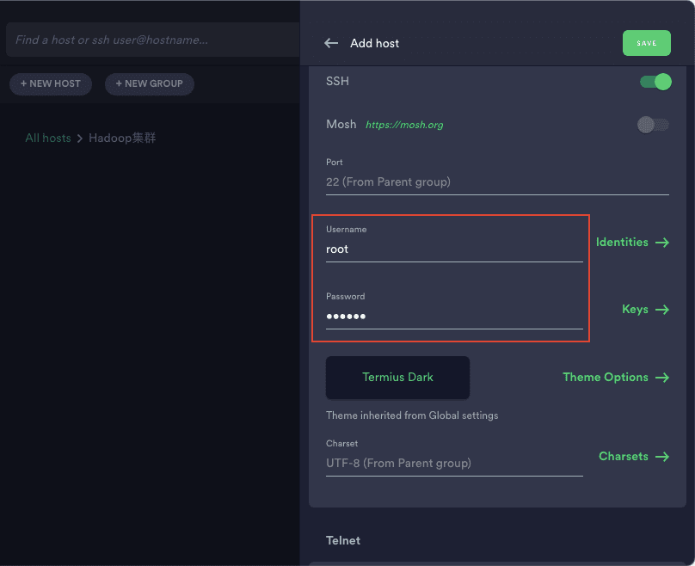Screen dimensions: 695x566
Task: Focus the Username field containing root
Action: [453, 249]
